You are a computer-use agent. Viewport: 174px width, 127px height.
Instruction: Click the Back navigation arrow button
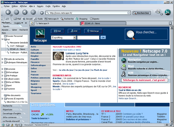coord(8,12)
